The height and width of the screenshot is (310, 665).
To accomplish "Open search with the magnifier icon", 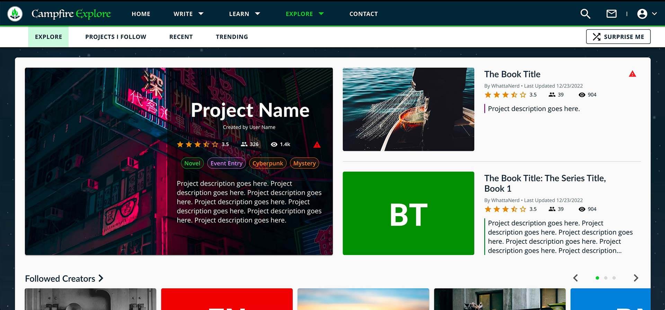I will [585, 14].
